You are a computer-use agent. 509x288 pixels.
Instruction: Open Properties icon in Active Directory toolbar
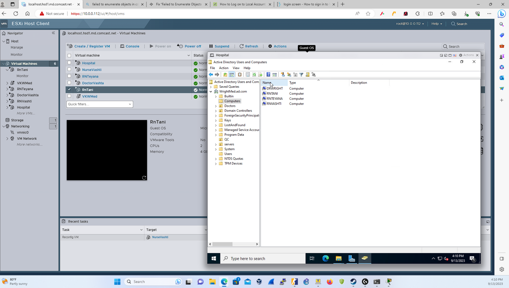tap(248, 75)
